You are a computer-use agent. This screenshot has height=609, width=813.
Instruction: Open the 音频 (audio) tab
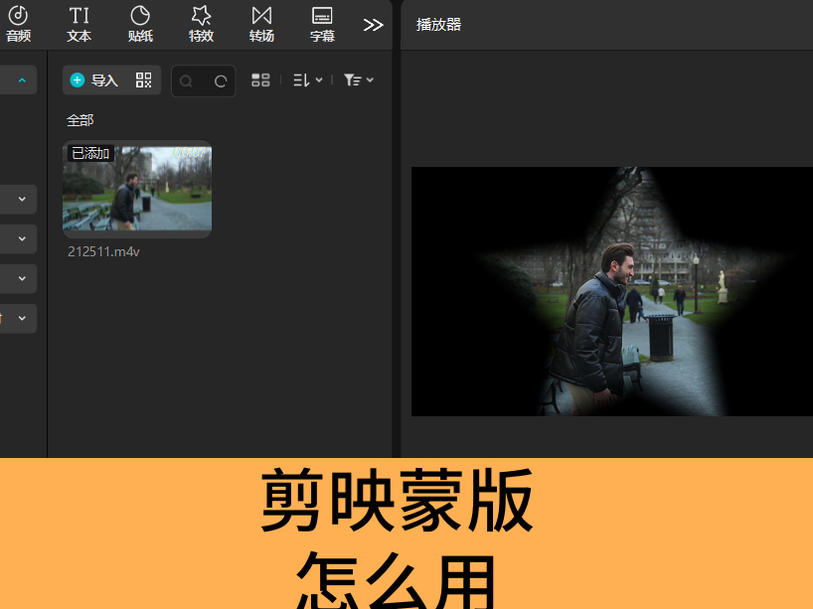[18, 24]
